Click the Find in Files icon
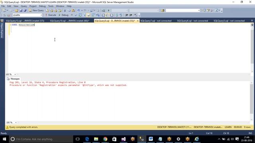The image size is (255, 143). 163,11
